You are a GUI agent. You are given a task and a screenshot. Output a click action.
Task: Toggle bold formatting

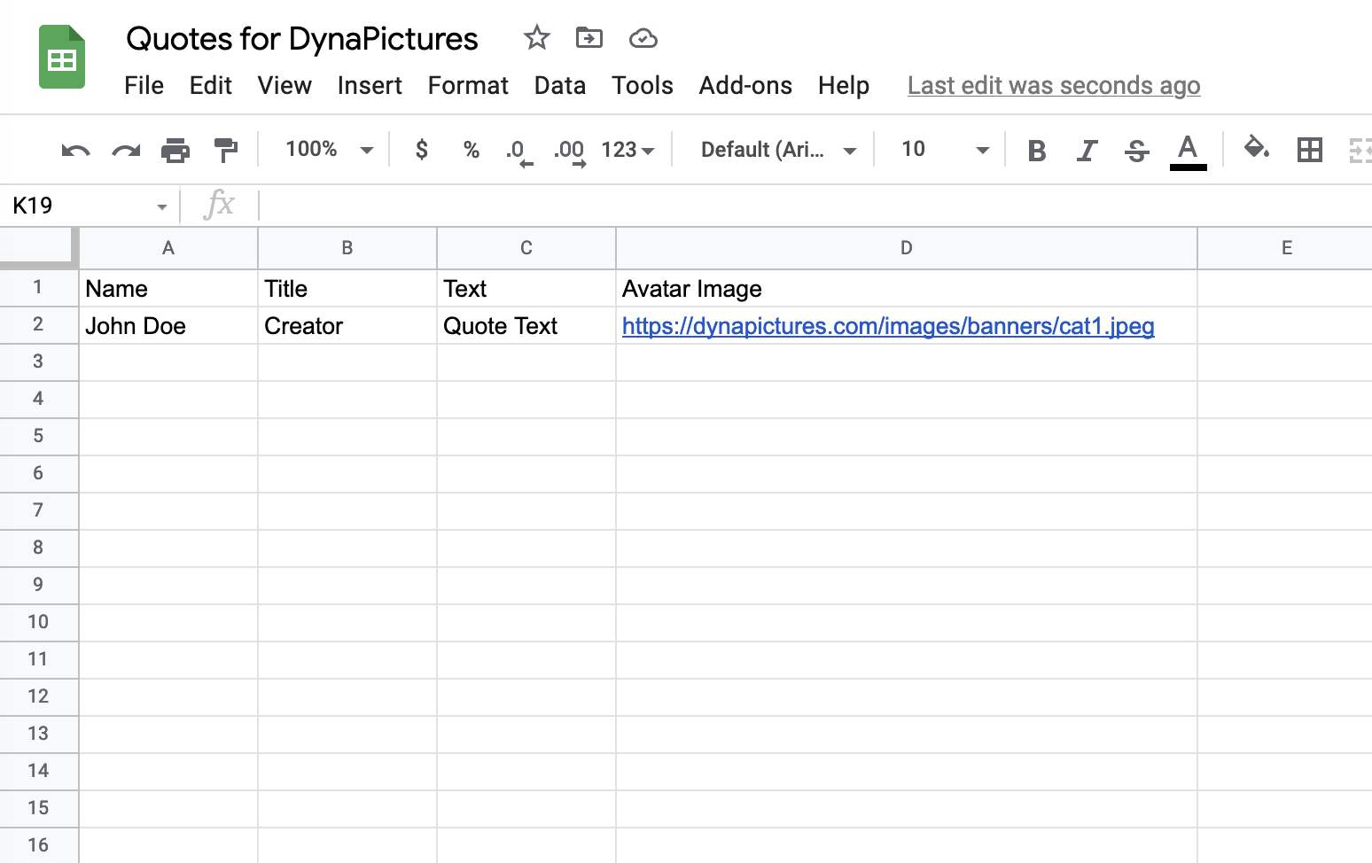(1036, 151)
